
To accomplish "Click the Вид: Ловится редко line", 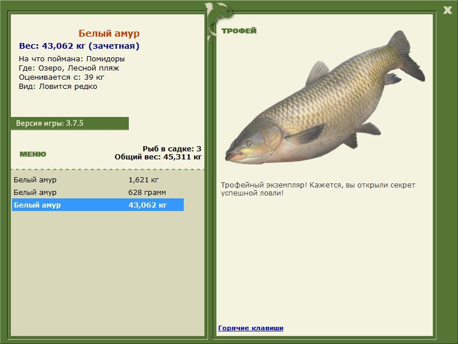I will coord(58,87).
